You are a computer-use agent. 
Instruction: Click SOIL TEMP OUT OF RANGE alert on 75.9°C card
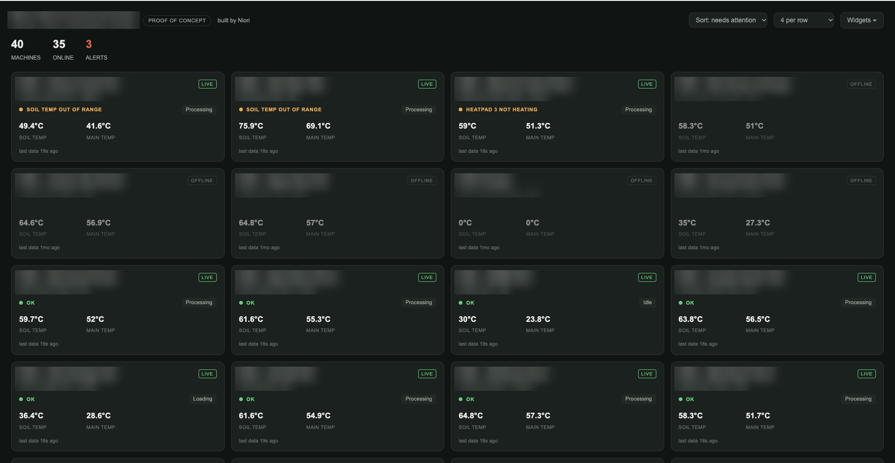tap(280, 109)
